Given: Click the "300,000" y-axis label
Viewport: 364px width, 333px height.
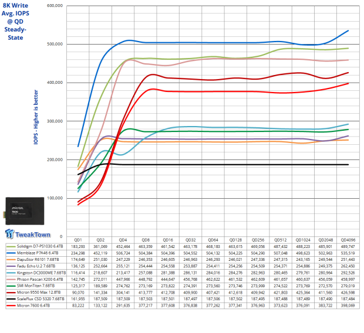Looking at the screenshot, I should pos(55,121).
